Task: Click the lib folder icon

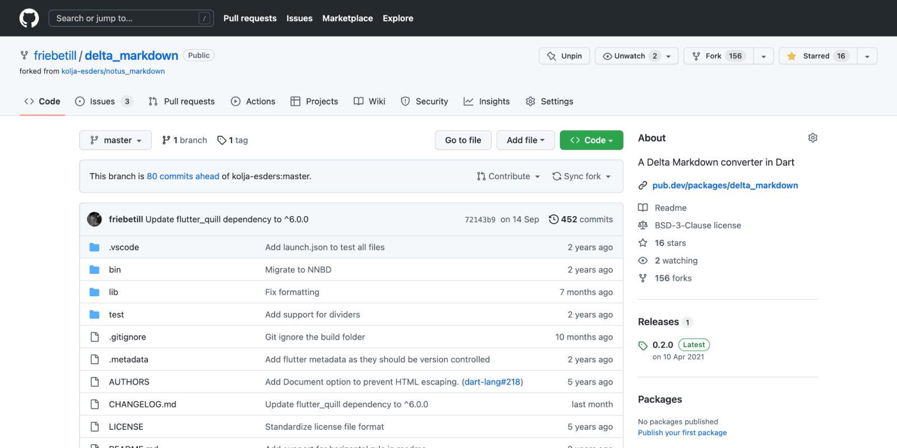Action: click(x=95, y=292)
